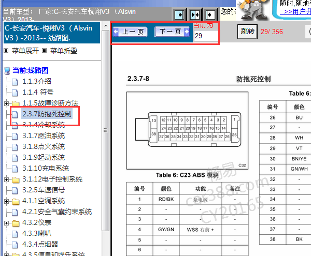
Task: Open the 3.1.10充电系统 tree item
Action: pyautogui.click(x=46, y=169)
